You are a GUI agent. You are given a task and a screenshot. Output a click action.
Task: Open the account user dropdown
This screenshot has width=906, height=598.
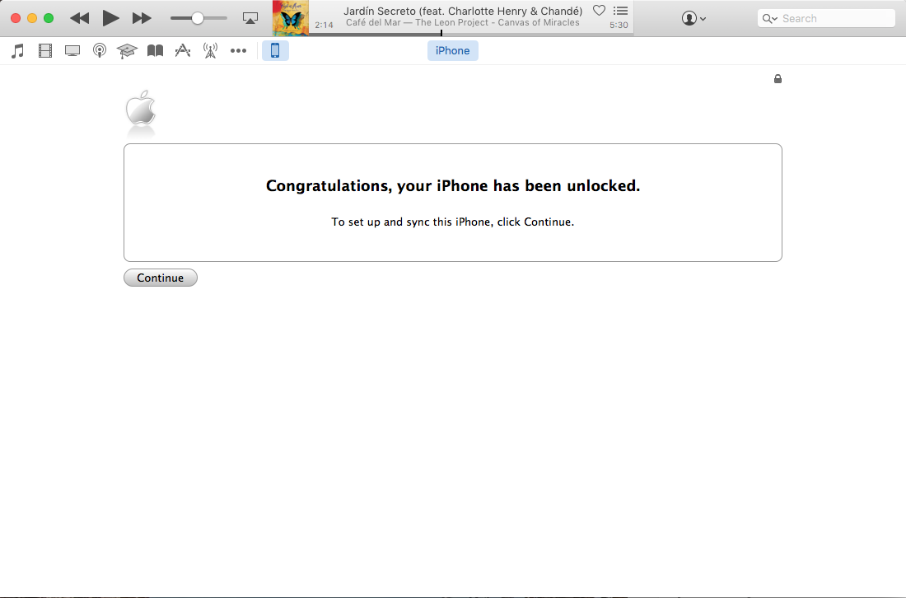[x=694, y=18]
